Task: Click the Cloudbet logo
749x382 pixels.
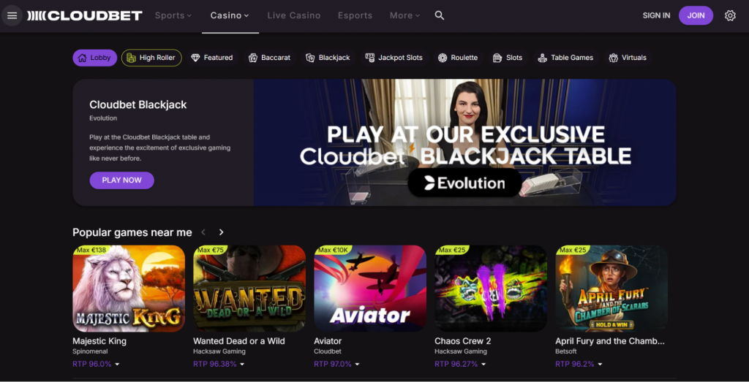Action: [x=85, y=16]
